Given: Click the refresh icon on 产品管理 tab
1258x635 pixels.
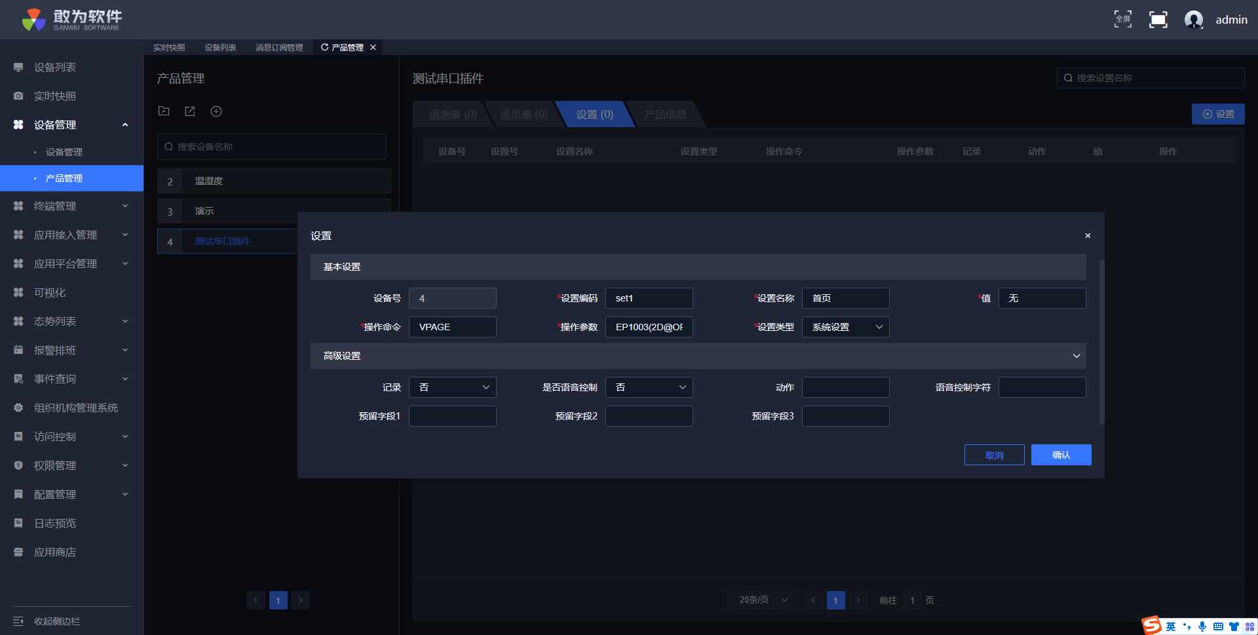Looking at the screenshot, I should [324, 47].
